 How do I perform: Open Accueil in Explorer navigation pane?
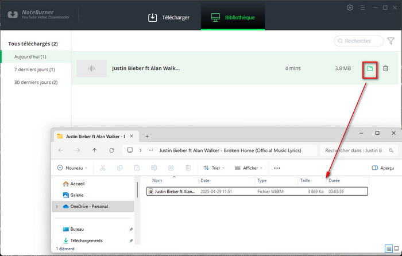click(74, 184)
